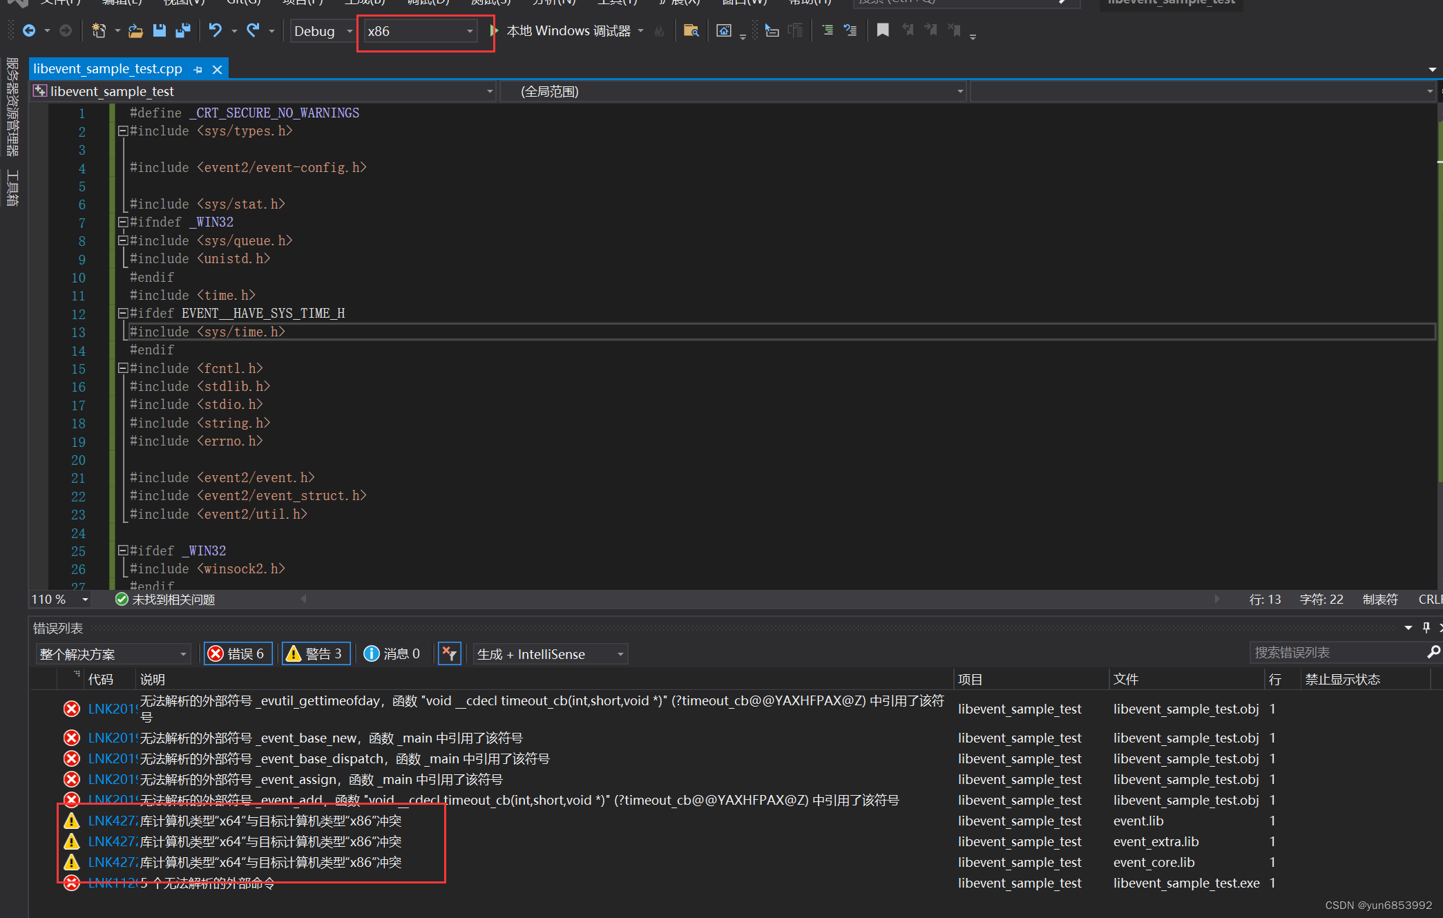The width and height of the screenshot is (1443, 918).
Task: Close the libevent_sample_test.cpp tab
Action: coord(217,70)
